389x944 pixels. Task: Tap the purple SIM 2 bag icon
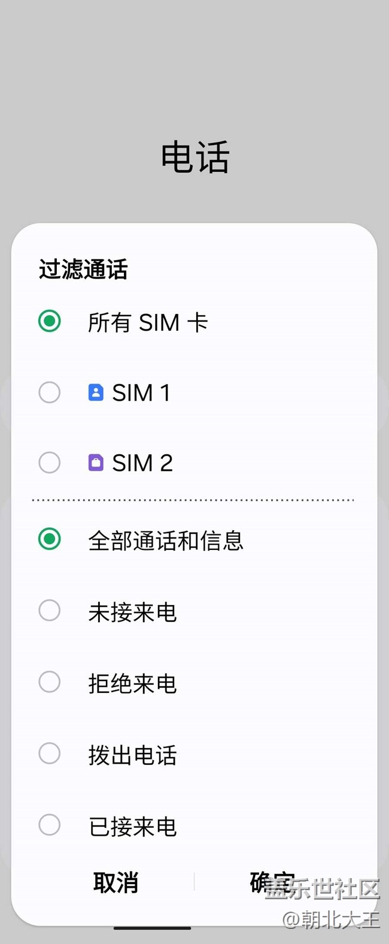96,463
